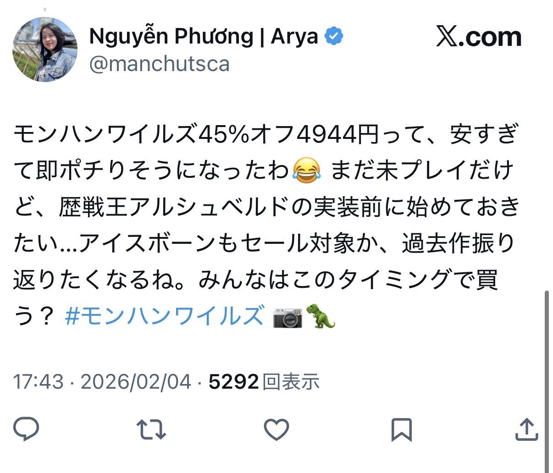
Task: Bookmark this post
Action: click(402, 430)
